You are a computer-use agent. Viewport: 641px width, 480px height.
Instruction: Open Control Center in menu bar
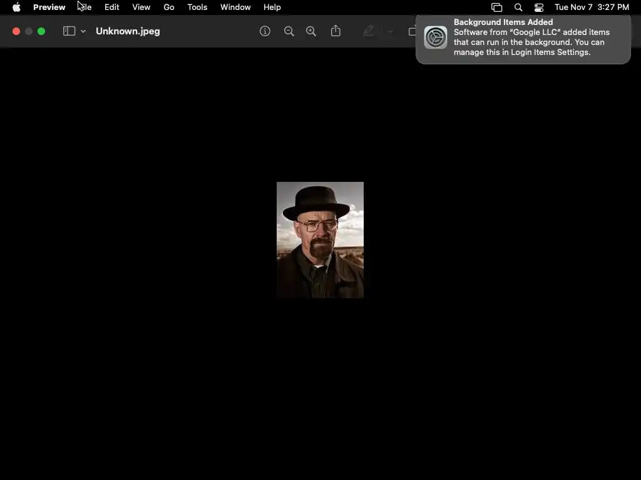(x=539, y=7)
